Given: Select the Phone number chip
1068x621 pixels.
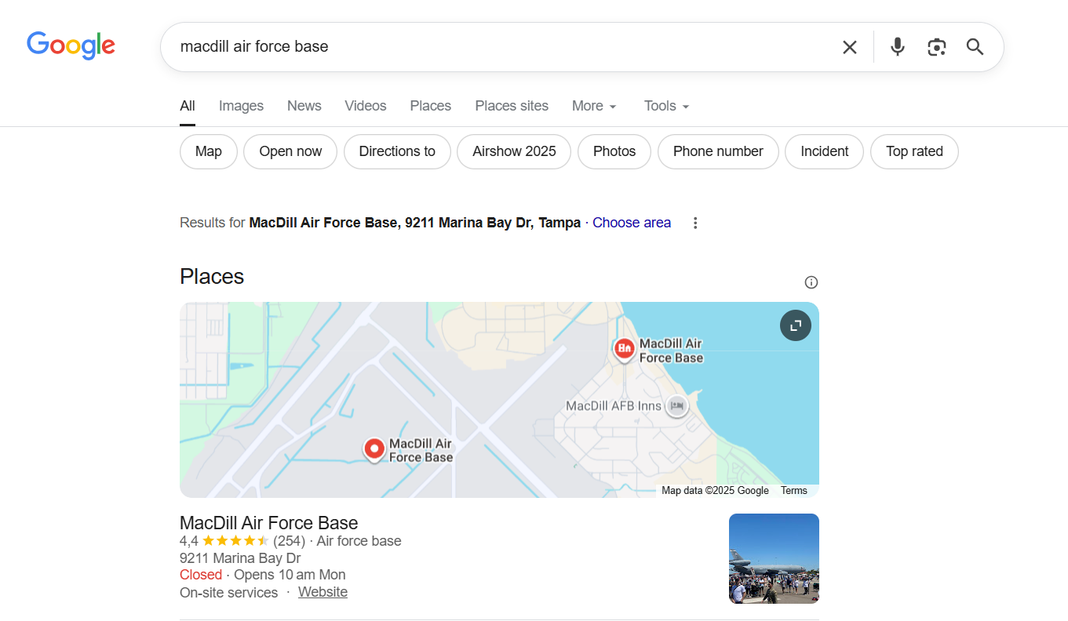Looking at the screenshot, I should click(x=718, y=151).
